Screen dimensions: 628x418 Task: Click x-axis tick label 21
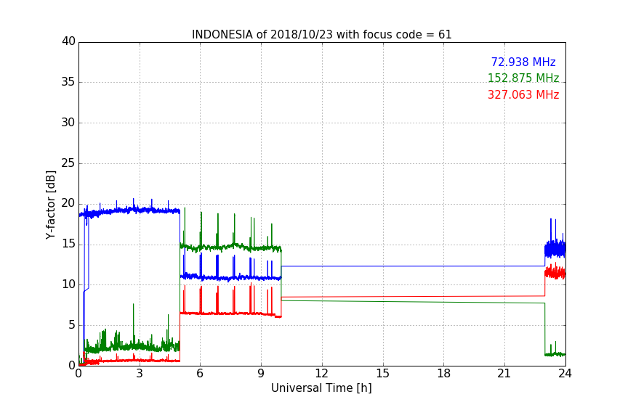tap(504, 374)
